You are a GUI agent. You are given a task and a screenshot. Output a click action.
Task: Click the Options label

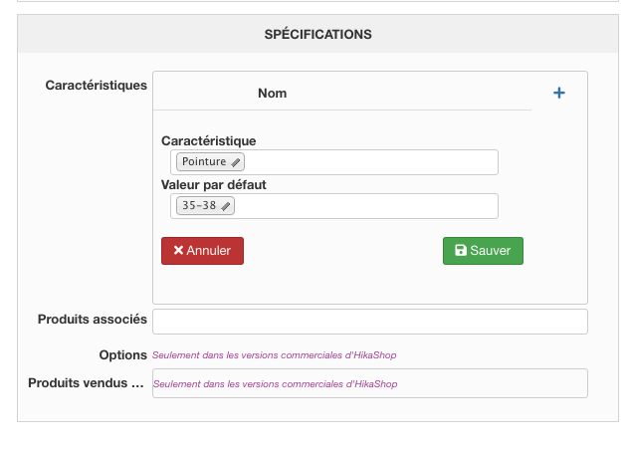pos(122,355)
